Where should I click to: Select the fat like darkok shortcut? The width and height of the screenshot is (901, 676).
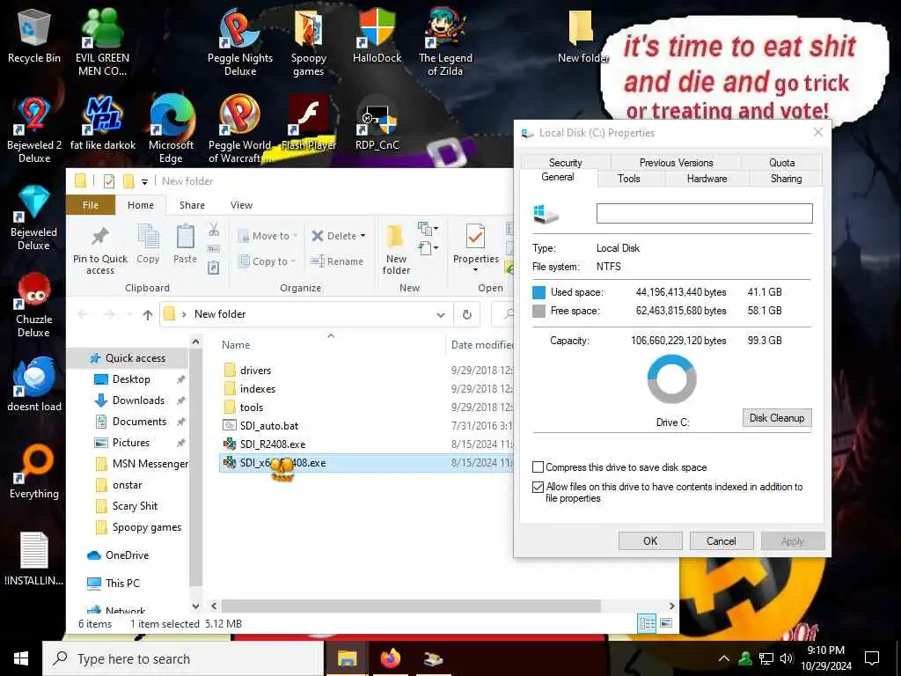[103, 123]
